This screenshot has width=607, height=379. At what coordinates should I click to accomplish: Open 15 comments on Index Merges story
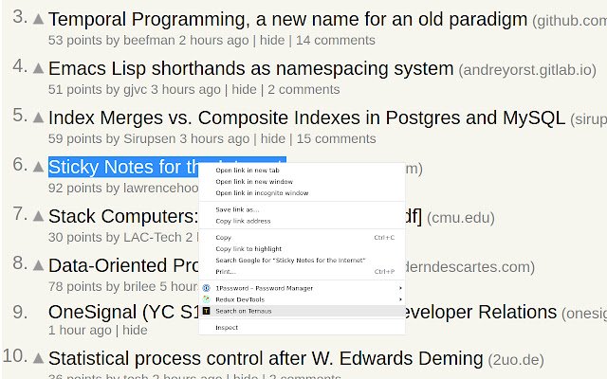click(x=336, y=138)
